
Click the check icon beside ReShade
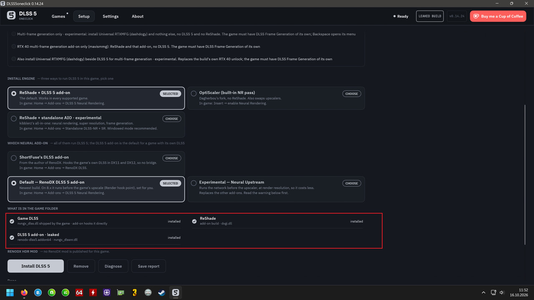[x=194, y=221]
